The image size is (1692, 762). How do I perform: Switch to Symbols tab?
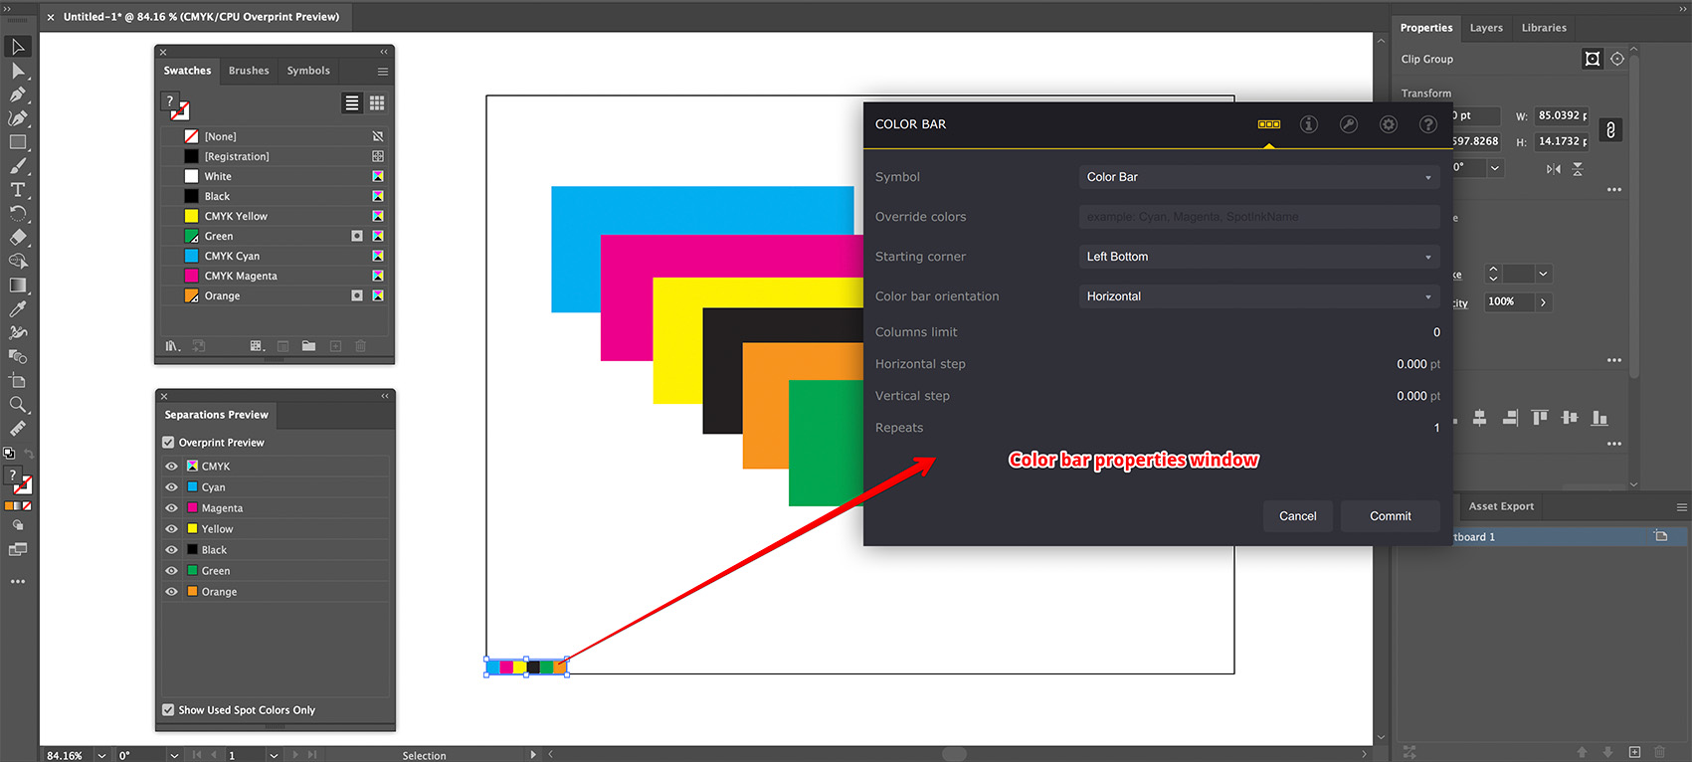coord(308,71)
